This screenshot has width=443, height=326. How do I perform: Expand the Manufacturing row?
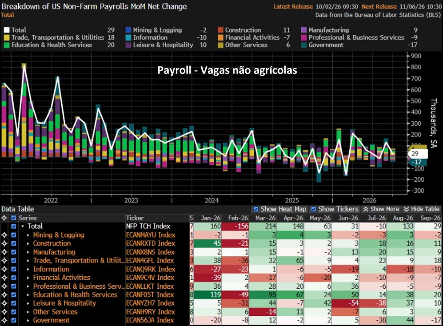[28, 252]
